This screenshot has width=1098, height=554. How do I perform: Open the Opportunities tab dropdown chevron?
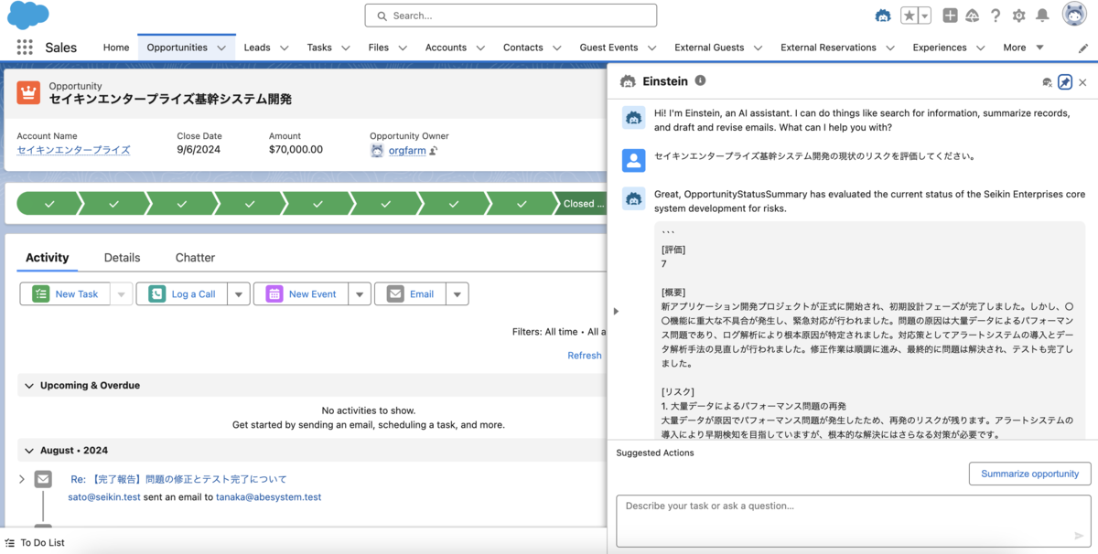point(221,48)
